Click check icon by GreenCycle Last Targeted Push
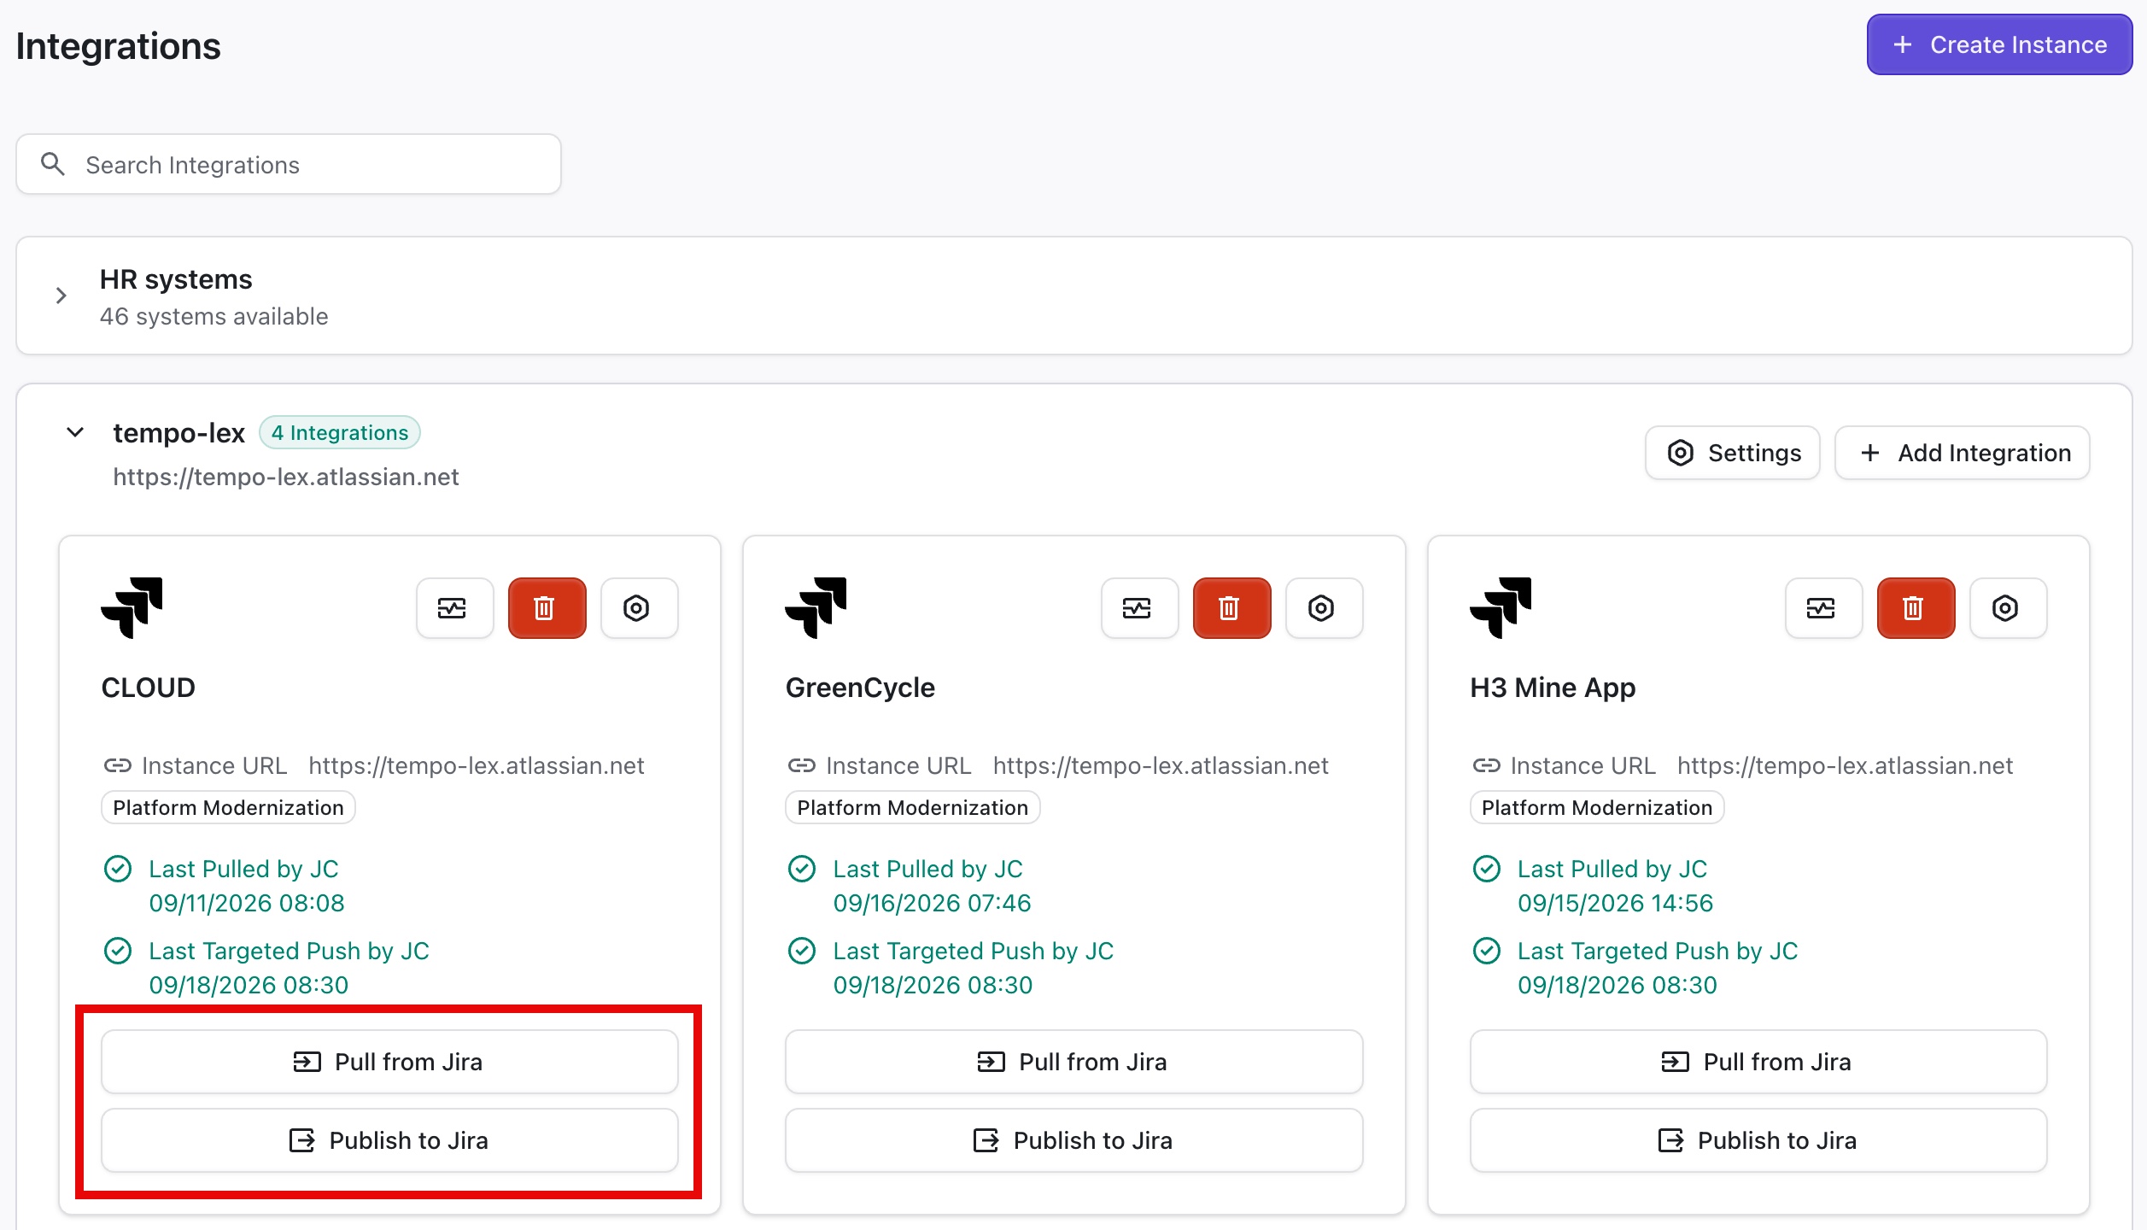The width and height of the screenshot is (2147, 1230). tap(802, 951)
